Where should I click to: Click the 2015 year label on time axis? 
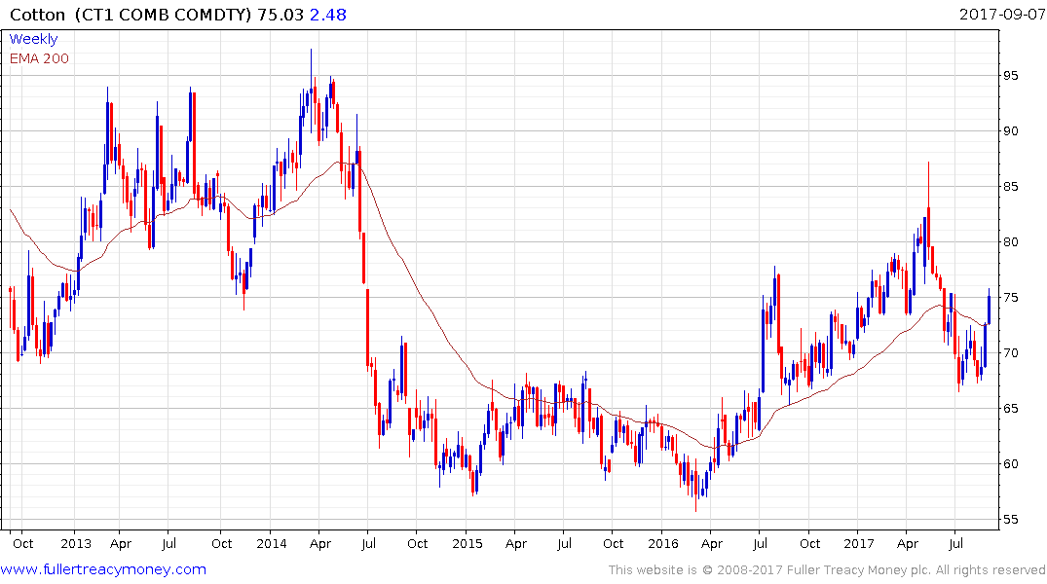467,543
